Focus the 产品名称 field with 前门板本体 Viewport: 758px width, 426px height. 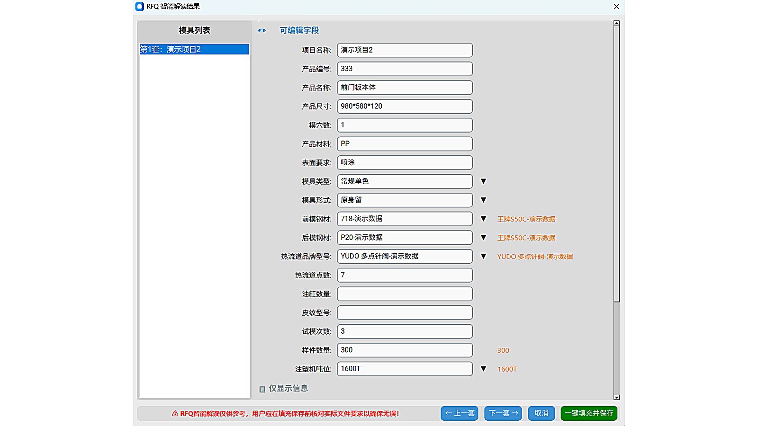pos(405,88)
